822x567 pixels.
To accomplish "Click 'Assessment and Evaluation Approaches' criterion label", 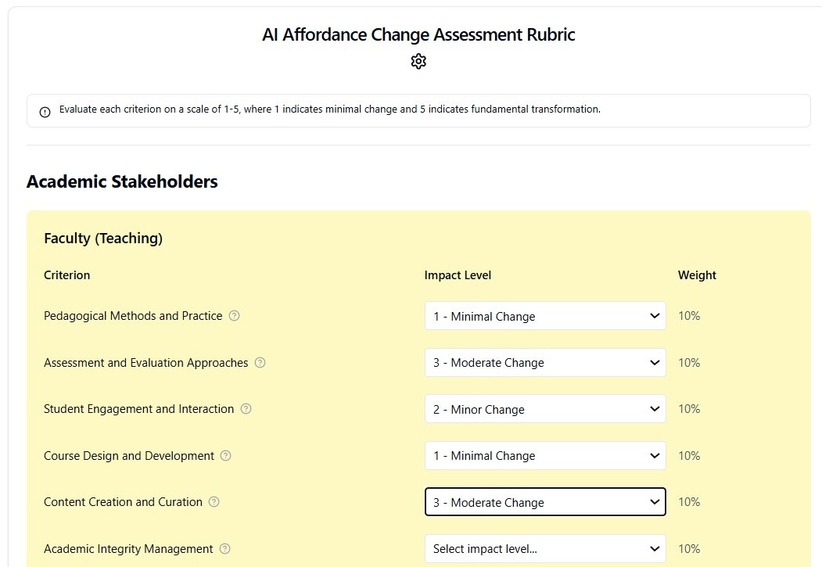I will [145, 363].
